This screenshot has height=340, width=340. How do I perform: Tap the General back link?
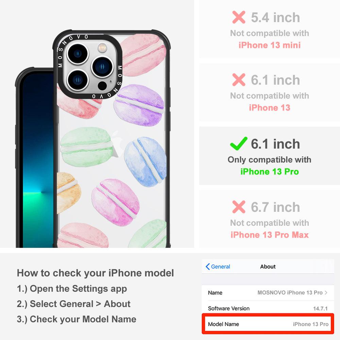(x=218, y=267)
